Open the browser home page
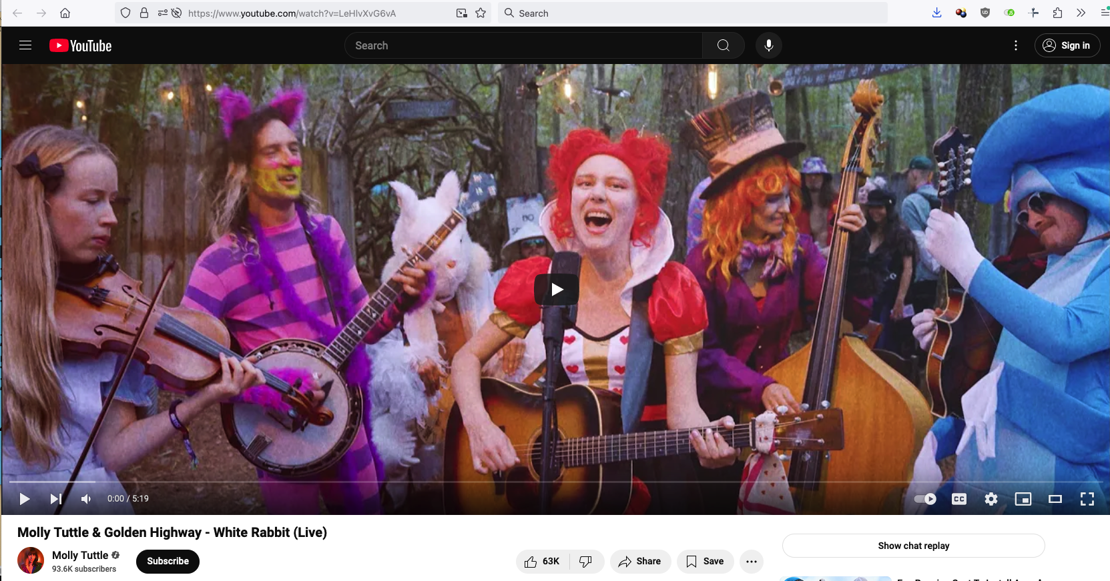Image resolution: width=1110 pixels, height=581 pixels. (65, 13)
